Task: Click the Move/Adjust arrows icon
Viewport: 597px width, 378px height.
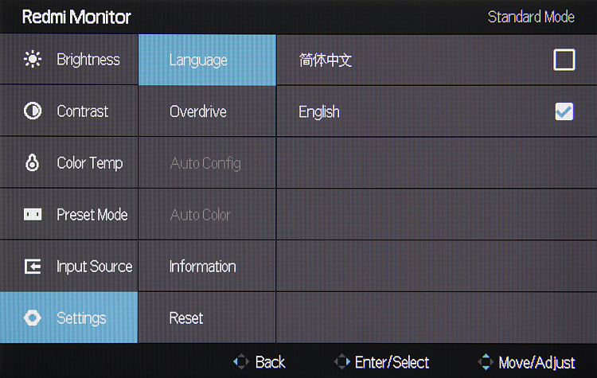Action: tap(486, 362)
